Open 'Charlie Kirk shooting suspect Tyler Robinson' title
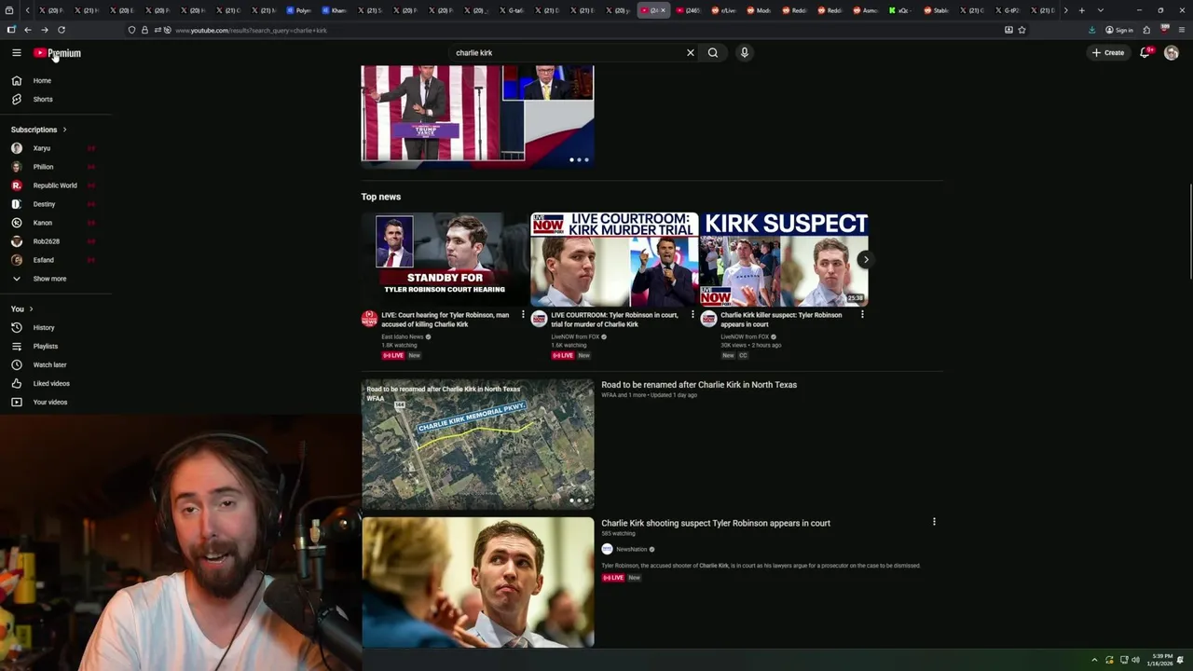The height and width of the screenshot is (671, 1193). tap(716, 523)
